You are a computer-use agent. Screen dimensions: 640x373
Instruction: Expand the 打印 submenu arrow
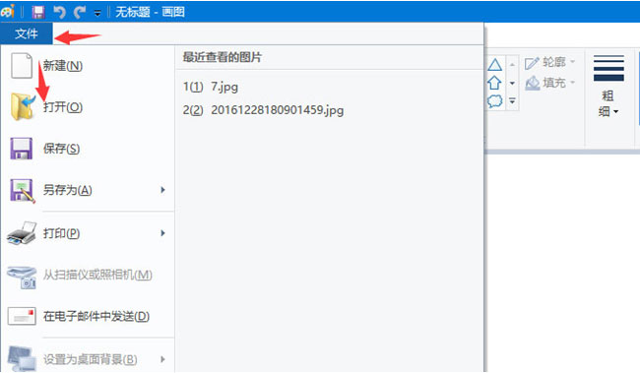coord(162,233)
